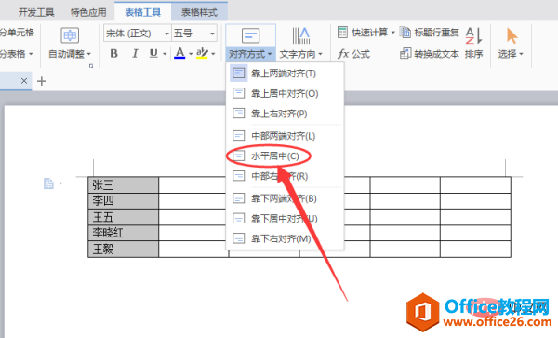Click last column cell in 王毅 row
This screenshot has height=338, width=558.
(475, 249)
